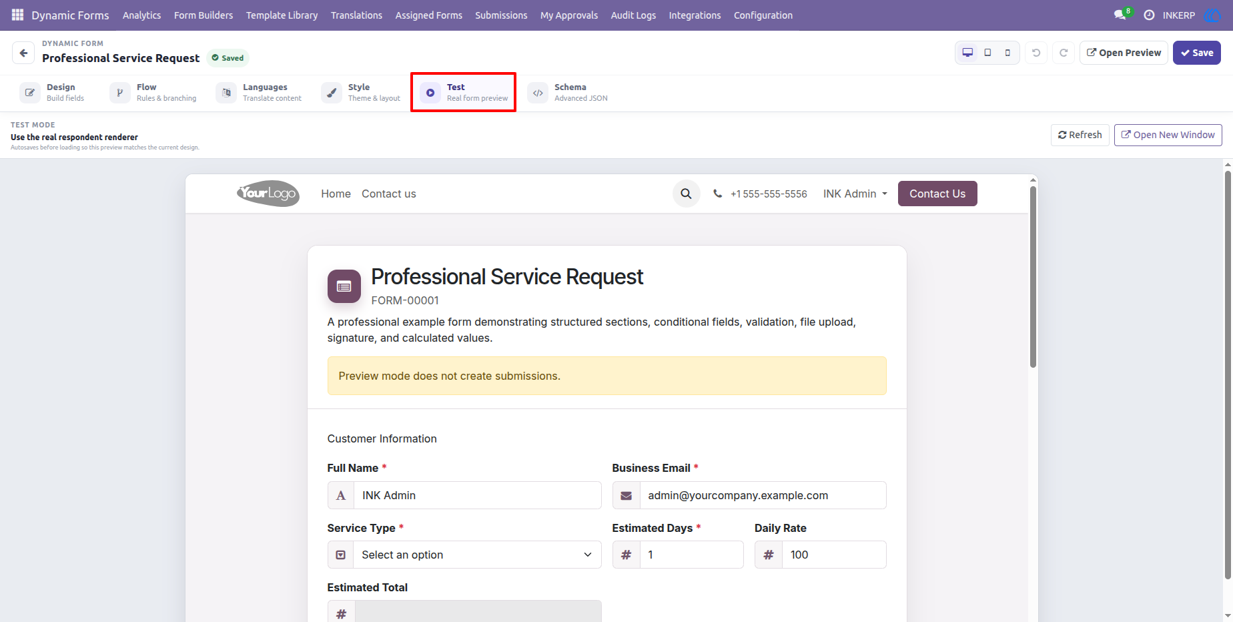Image resolution: width=1233 pixels, height=622 pixels.
Task: Open the Design tab
Action: click(x=53, y=93)
